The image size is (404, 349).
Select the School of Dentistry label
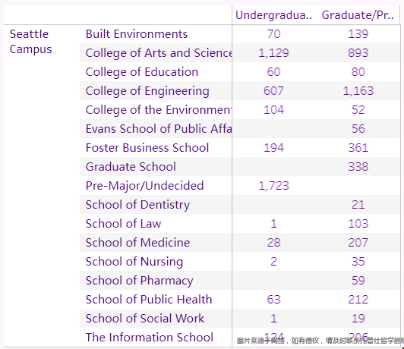137,205
